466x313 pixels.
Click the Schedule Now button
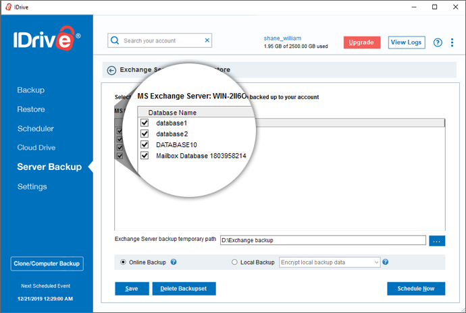pyautogui.click(x=416, y=289)
